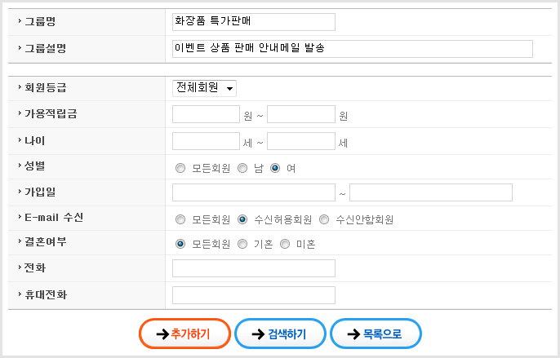Click the minimum 나이 input field
Image resolution: width=560 pixels, height=358 pixels.
(206, 141)
